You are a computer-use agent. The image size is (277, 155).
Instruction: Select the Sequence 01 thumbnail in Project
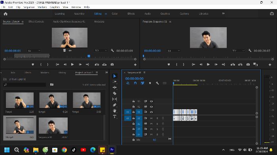point(53,126)
